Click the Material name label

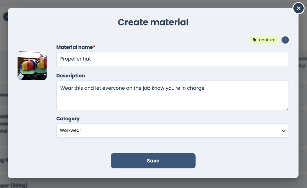[75, 47]
